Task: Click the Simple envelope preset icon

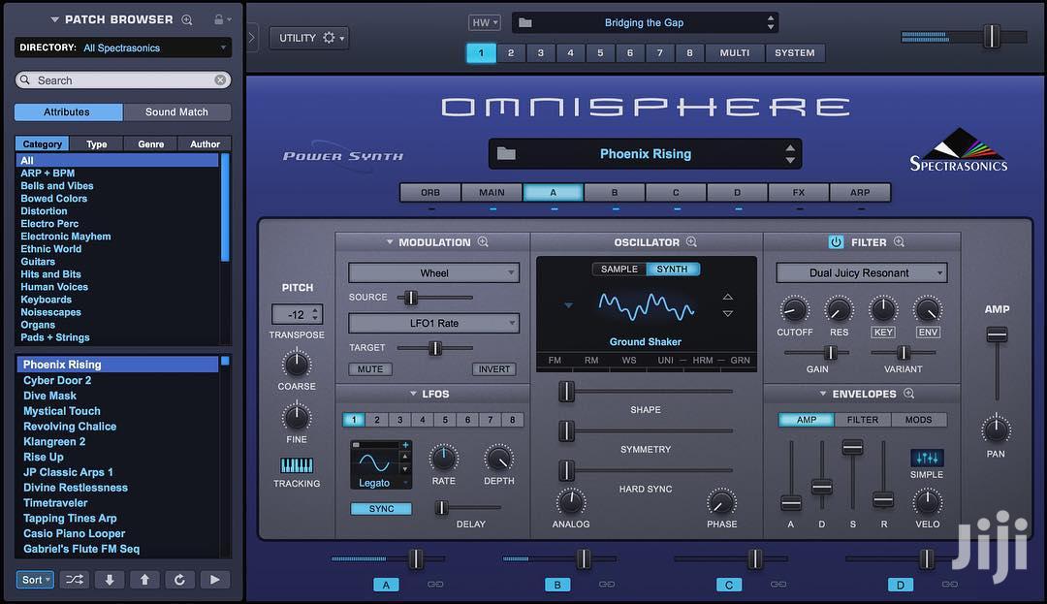Action: pyautogui.click(x=927, y=458)
